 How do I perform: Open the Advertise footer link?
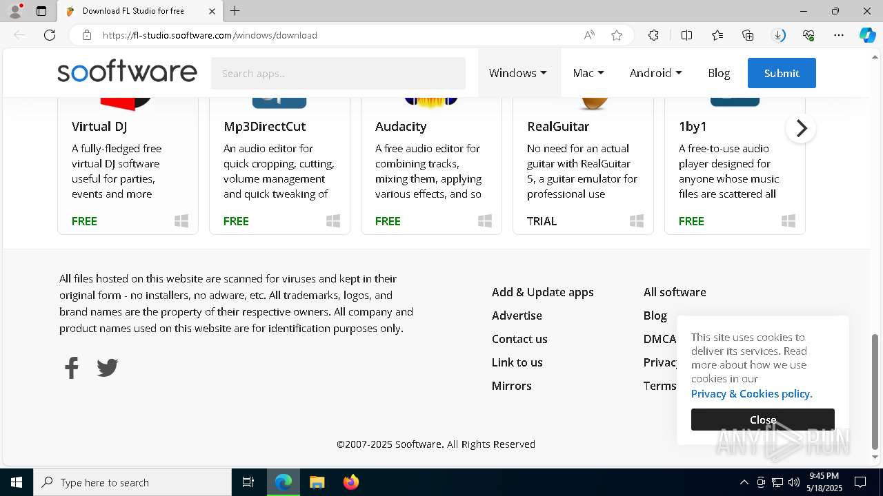(x=517, y=316)
